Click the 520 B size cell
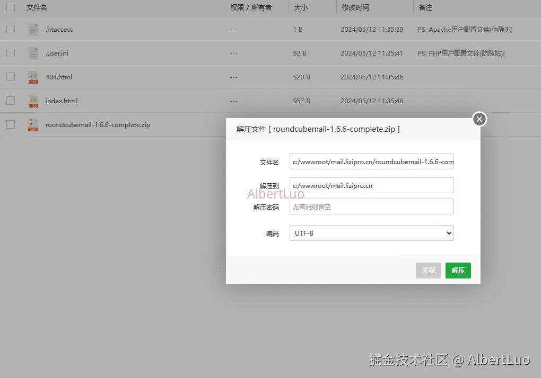 tap(302, 77)
